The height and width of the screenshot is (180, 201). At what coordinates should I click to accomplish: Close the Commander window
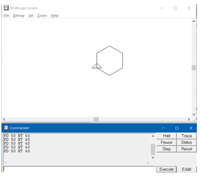[x=191, y=128]
